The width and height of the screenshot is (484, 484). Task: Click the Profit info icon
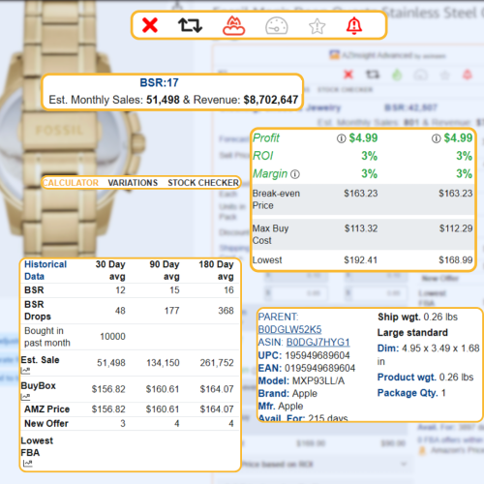click(x=341, y=138)
